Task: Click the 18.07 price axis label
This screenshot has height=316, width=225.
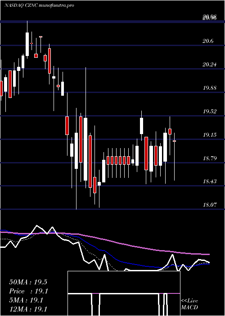Action: tap(210, 205)
